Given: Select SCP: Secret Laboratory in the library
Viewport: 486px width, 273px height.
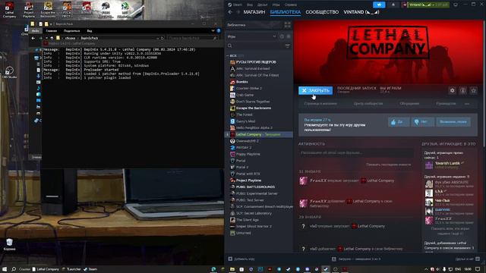Looking at the screenshot, I should (x=254, y=213).
